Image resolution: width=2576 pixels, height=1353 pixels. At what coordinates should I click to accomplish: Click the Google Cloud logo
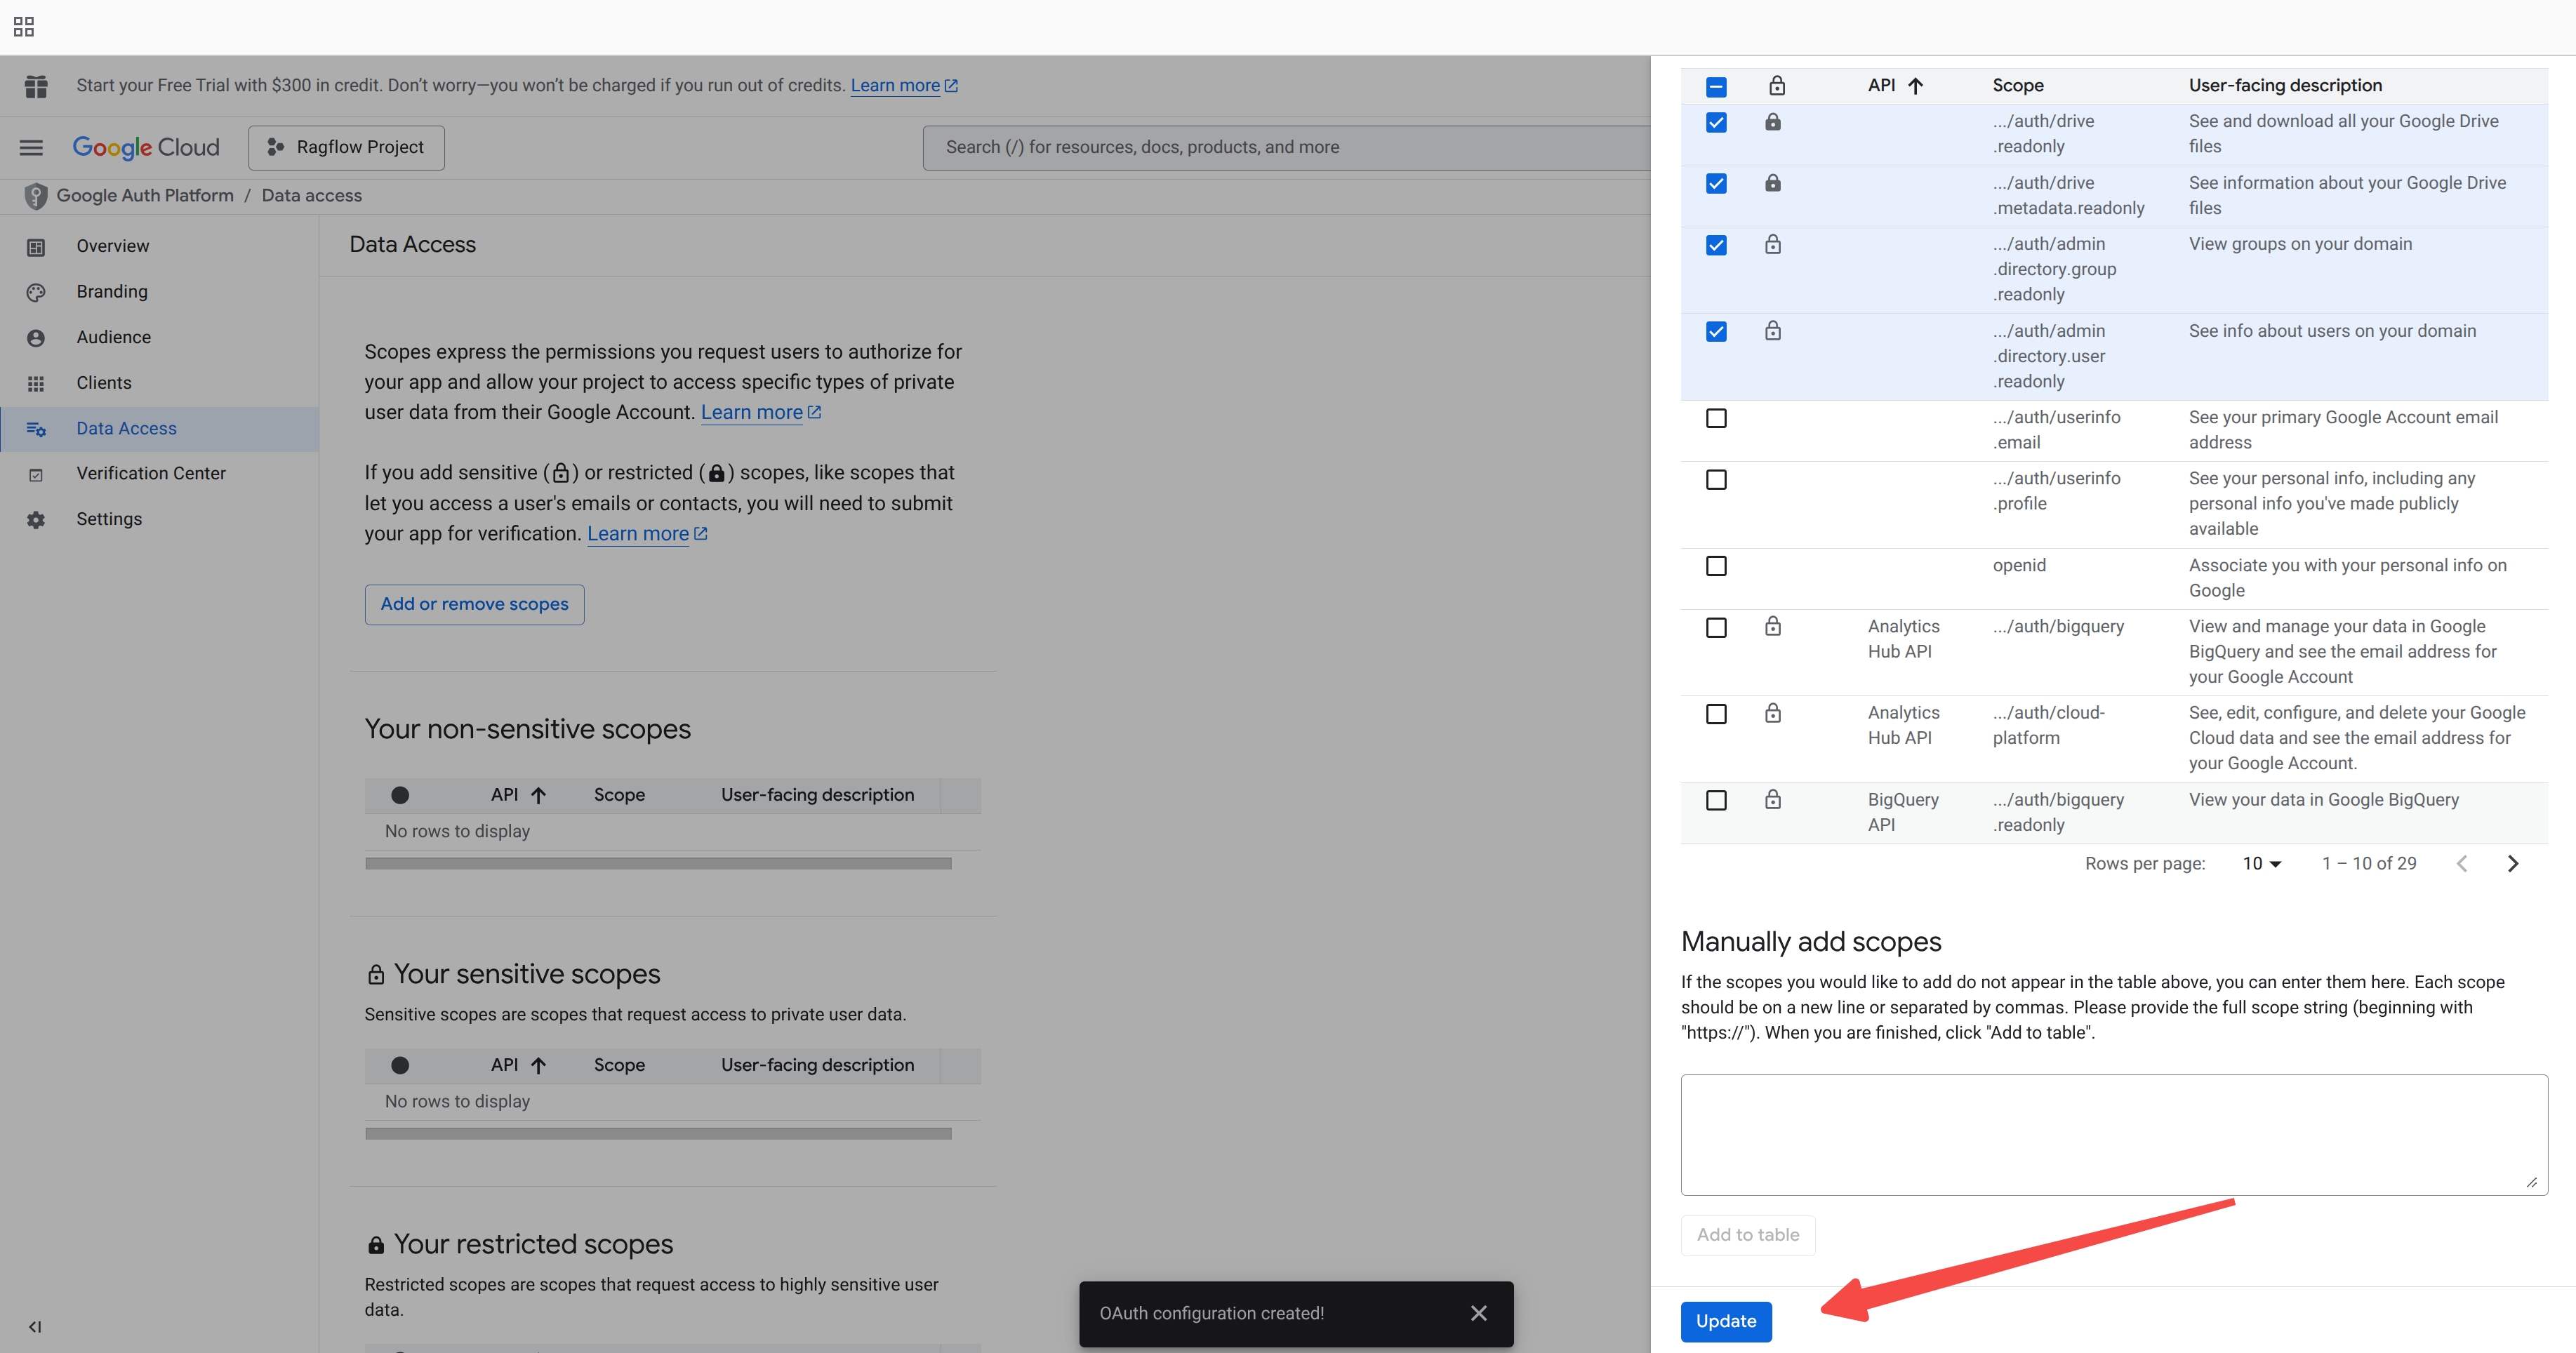[146, 147]
